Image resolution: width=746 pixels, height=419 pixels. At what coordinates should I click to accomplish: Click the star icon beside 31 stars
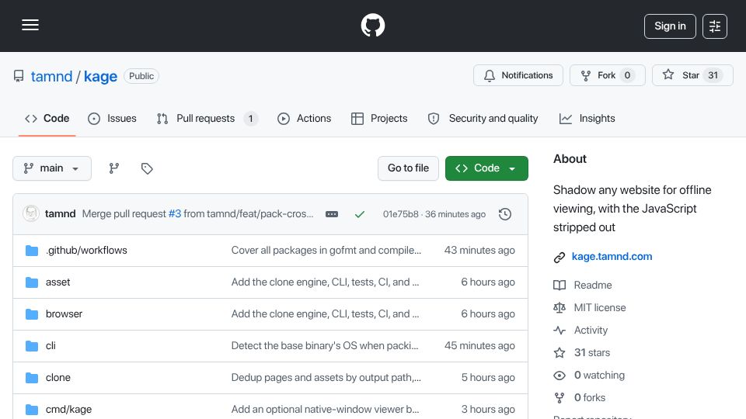coord(559,352)
